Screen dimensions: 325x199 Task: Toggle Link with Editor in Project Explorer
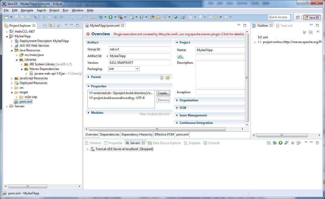(x=51, y=25)
